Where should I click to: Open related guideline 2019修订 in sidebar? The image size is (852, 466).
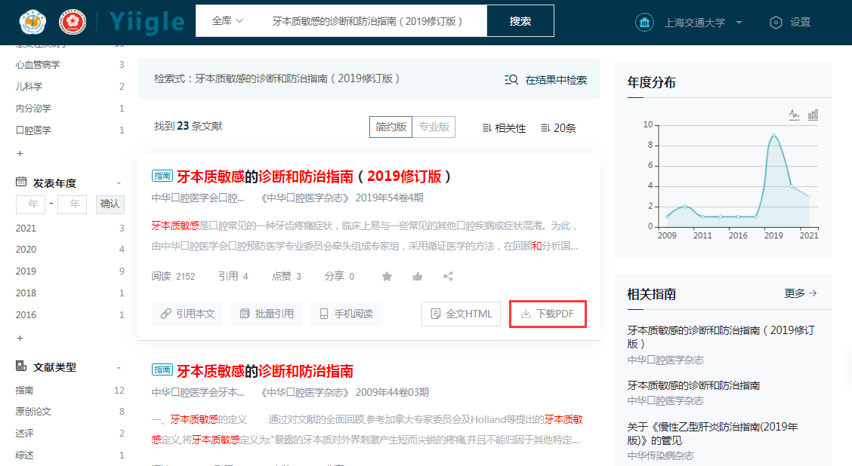point(721,337)
